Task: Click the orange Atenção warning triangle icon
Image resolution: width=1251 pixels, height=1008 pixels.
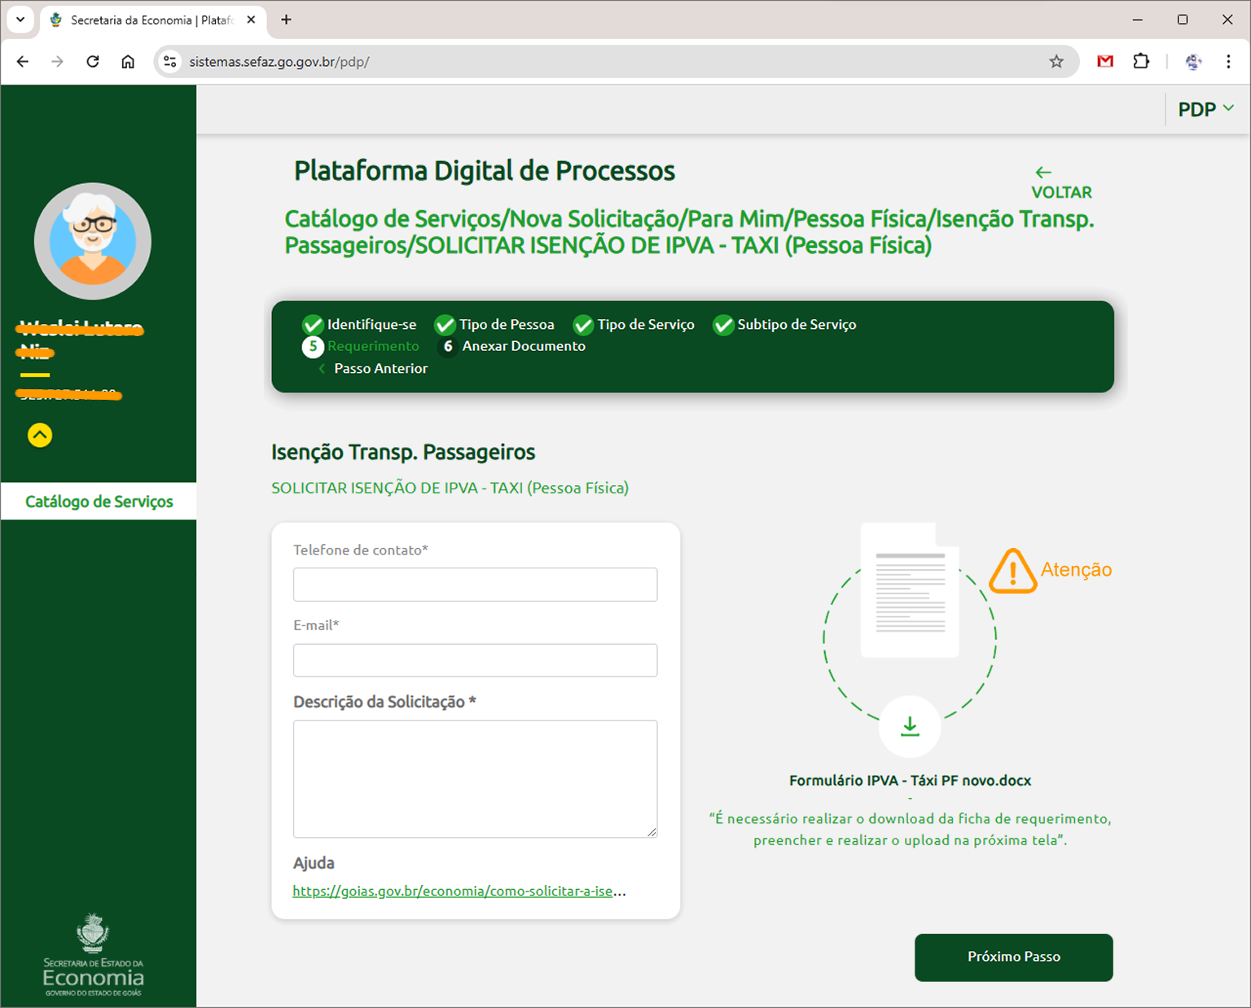Action: [1012, 571]
